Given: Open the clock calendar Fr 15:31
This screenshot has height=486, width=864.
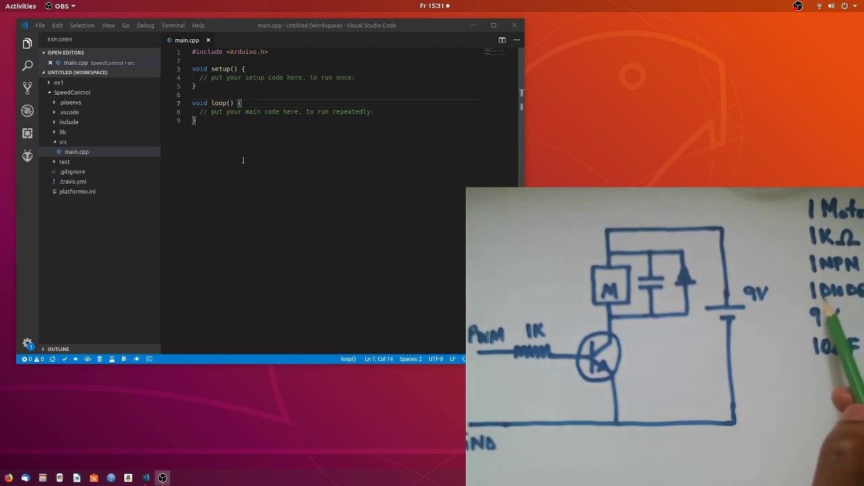Looking at the screenshot, I should point(433,6).
